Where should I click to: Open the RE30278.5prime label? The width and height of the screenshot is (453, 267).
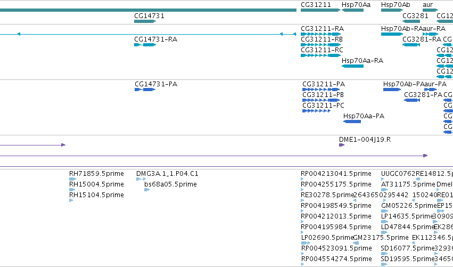pos(327,195)
